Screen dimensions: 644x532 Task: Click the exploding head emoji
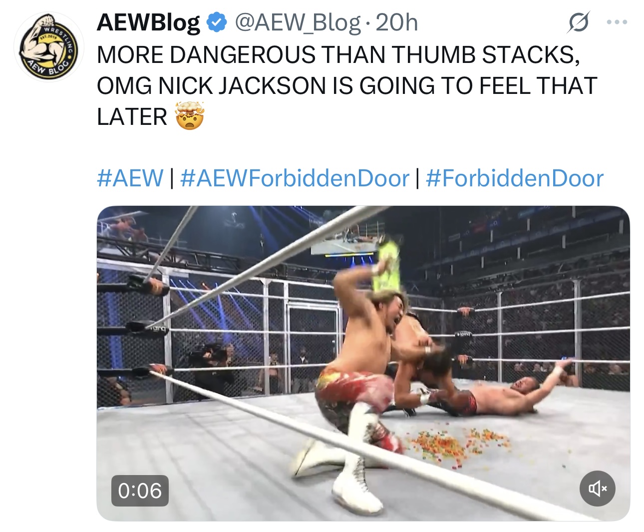tap(189, 116)
